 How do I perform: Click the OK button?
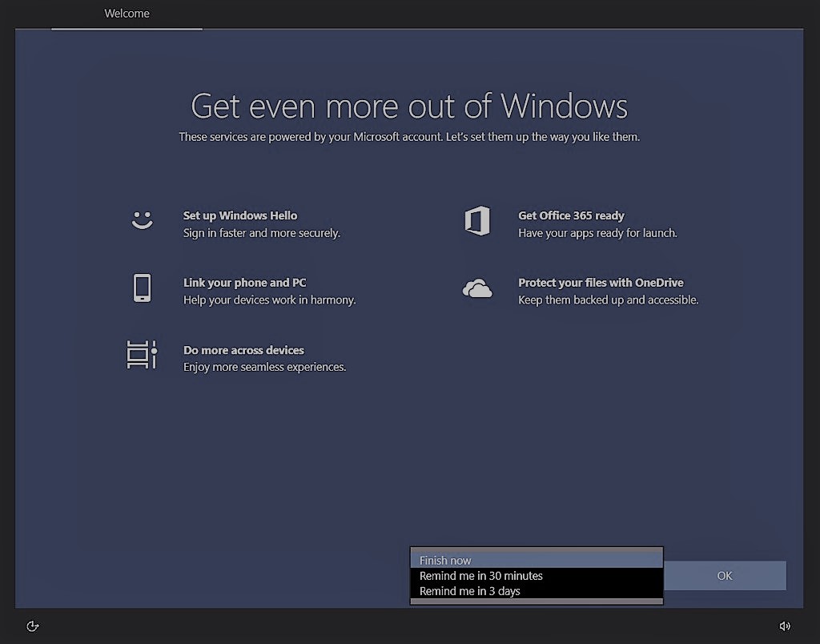724,576
